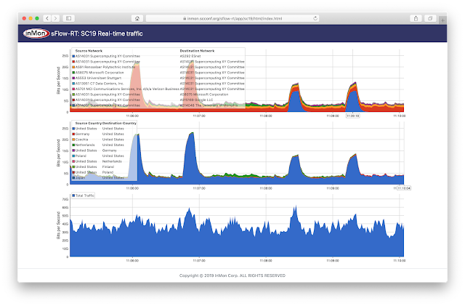This screenshot has width=465, height=306.
Task: Open the browser home page button
Action: point(137,18)
